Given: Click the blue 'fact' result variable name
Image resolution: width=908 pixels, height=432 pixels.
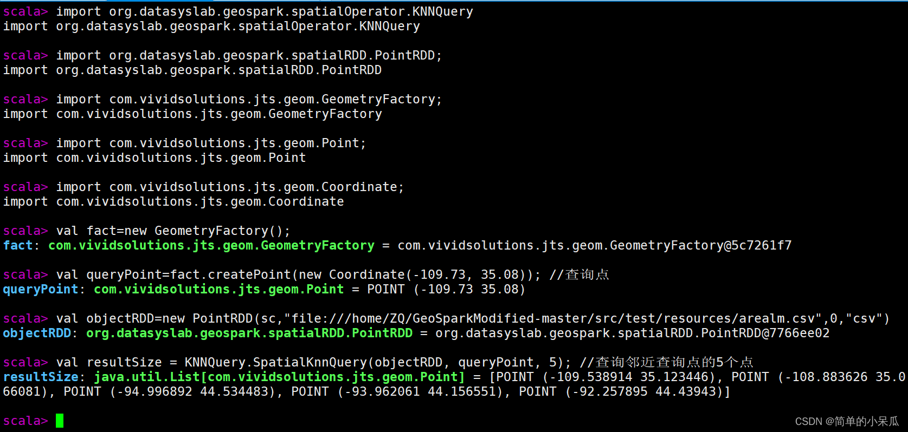Looking at the screenshot, I should pos(18,245).
